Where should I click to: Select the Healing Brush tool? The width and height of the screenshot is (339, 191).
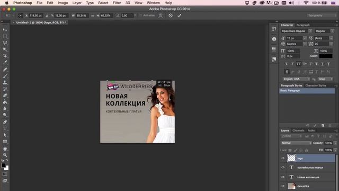5,70
